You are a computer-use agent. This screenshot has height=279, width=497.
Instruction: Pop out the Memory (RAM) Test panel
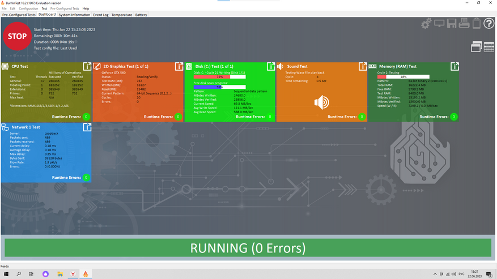pos(454,67)
